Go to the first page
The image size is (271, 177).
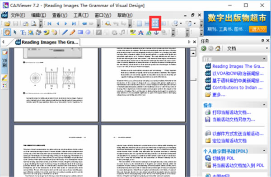click(49, 23)
